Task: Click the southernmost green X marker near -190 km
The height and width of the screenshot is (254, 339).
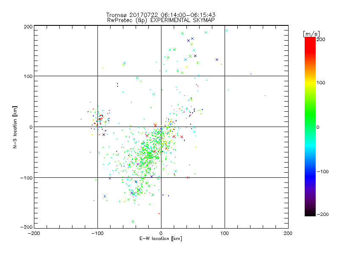Action: 133,221
